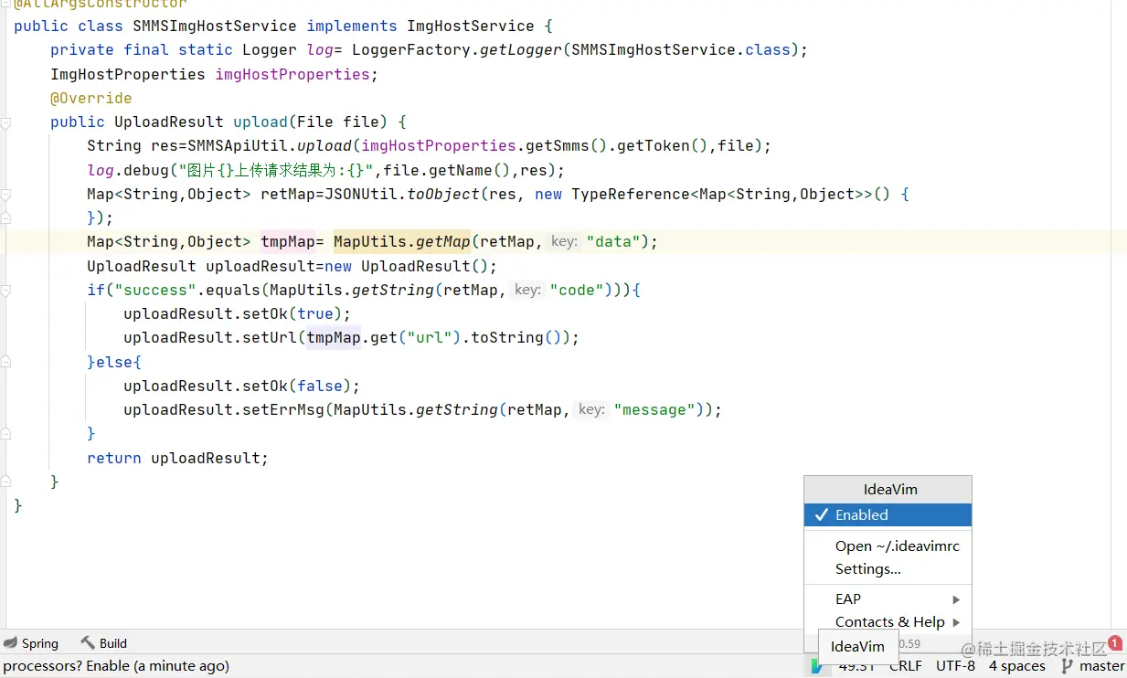The width and height of the screenshot is (1127, 678).
Task: Click the fold end marker of the upload method
Action: click(x=5, y=482)
